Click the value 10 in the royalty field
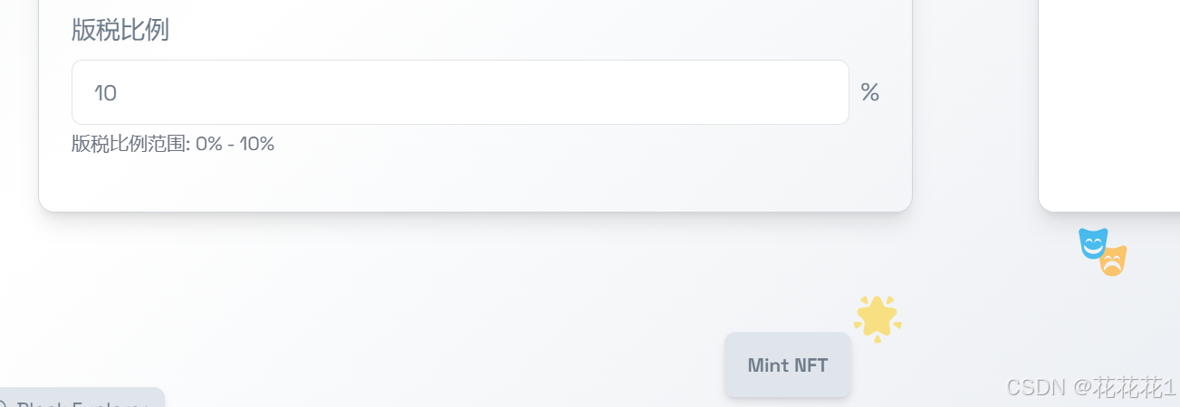The height and width of the screenshot is (407, 1180). [x=106, y=92]
